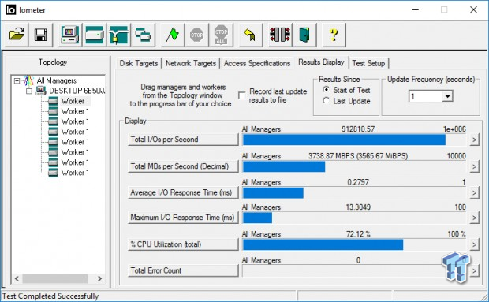Close the Iometer window
The image size is (489, 302).
tap(473, 9)
